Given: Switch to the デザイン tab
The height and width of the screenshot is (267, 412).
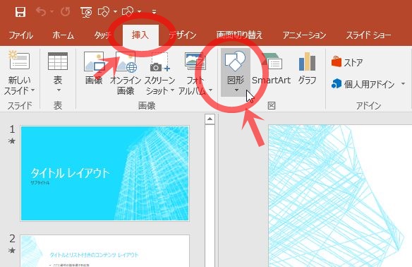Looking at the screenshot, I should pyautogui.click(x=183, y=35).
